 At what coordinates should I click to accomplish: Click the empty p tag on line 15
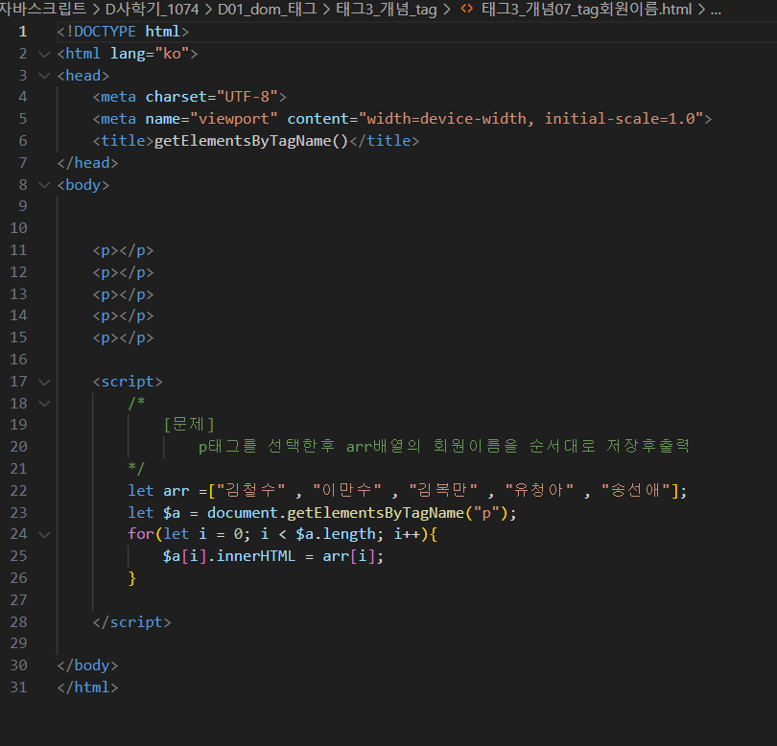point(123,338)
